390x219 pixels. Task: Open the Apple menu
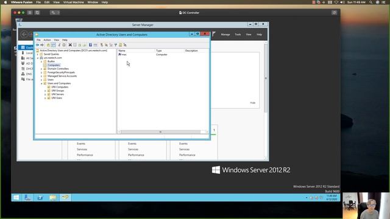[x=5, y=2]
